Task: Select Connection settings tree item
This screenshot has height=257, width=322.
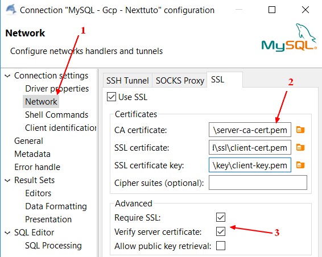Action: [51, 76]
